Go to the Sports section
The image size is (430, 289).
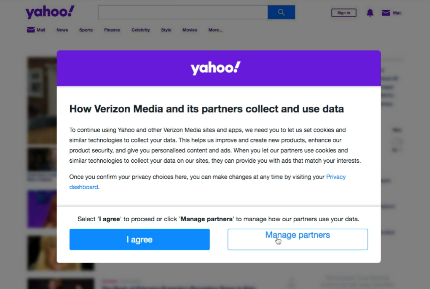pos(86,30)
